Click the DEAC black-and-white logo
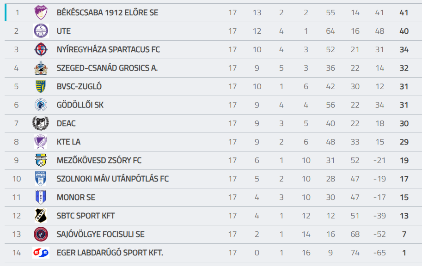 (x=41, y=123)
